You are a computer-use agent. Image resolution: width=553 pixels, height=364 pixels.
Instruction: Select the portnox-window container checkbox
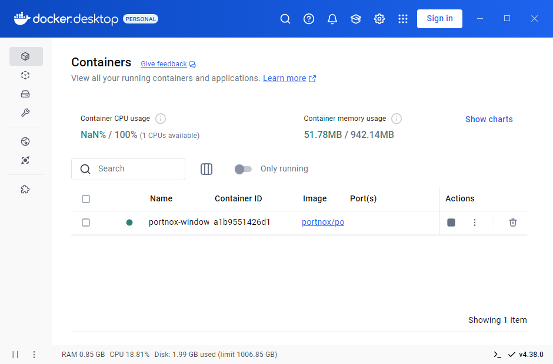point(86,223)
